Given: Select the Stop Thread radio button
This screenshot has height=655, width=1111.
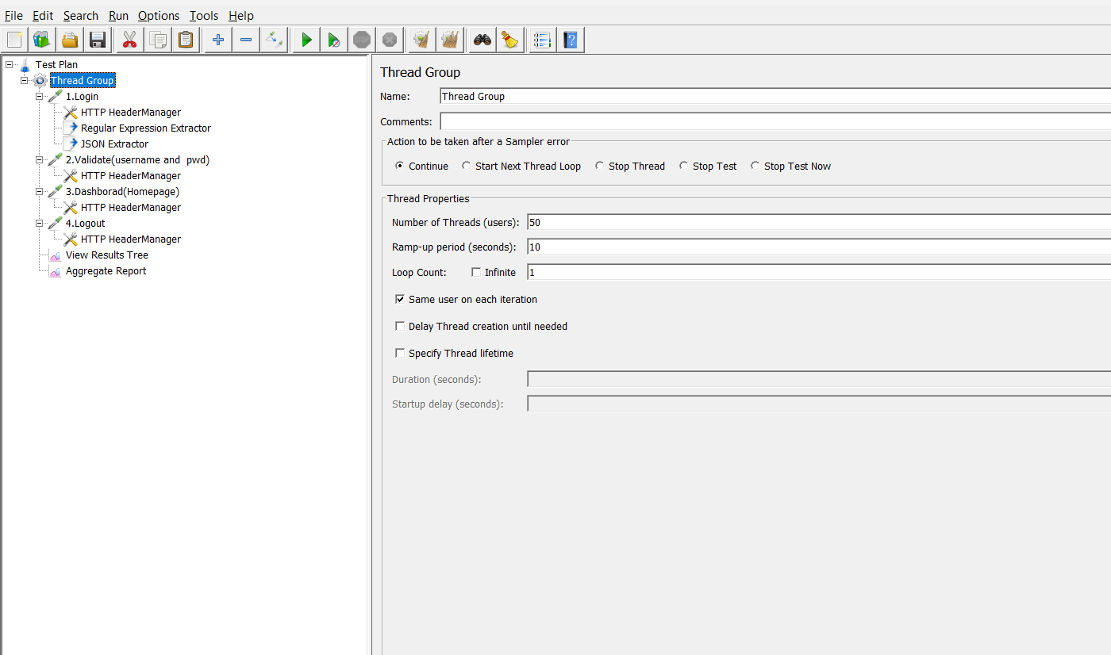Looking at the screenshot, I should pyautogui.click(x=601, y=166).
